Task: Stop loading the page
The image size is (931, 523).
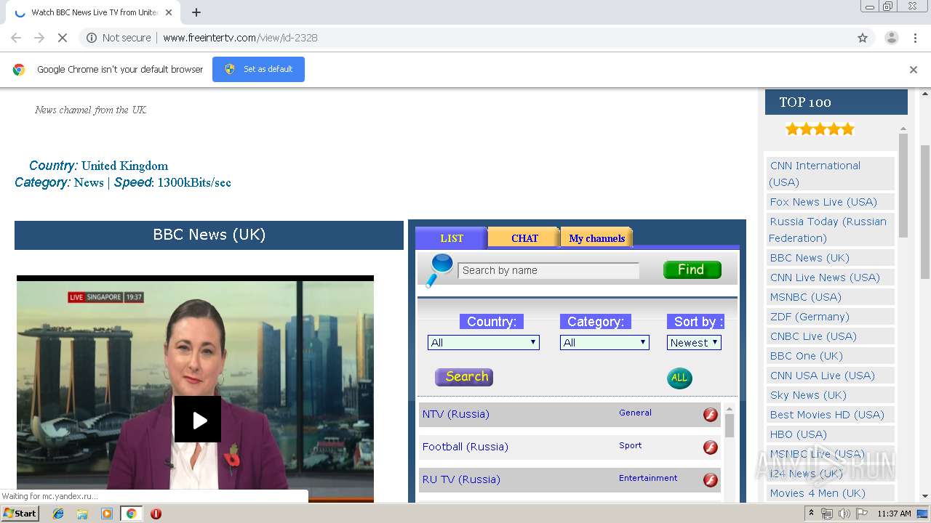Action: click(x=63, y=38)
